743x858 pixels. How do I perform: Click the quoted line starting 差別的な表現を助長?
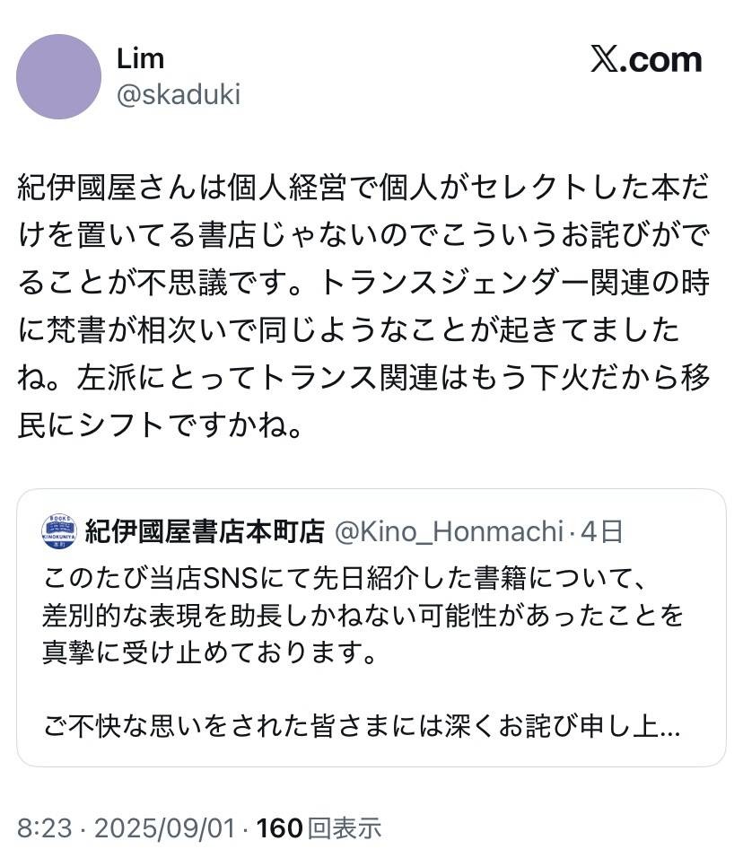click(363, 615)
